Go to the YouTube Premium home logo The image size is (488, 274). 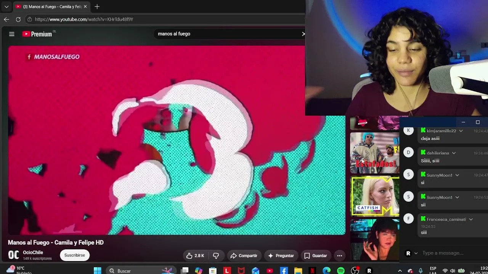[37, 34]
